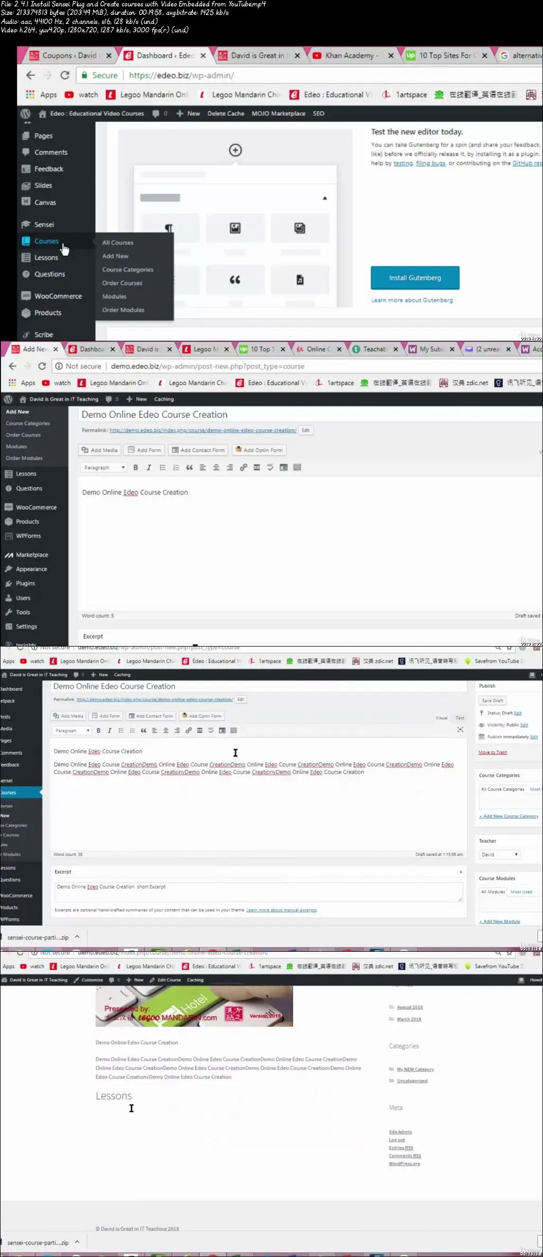Click MOJO Marketplace in the Edeo admin bar
543x1257 pixels.
pyautogui.click(x=278, y=114)
